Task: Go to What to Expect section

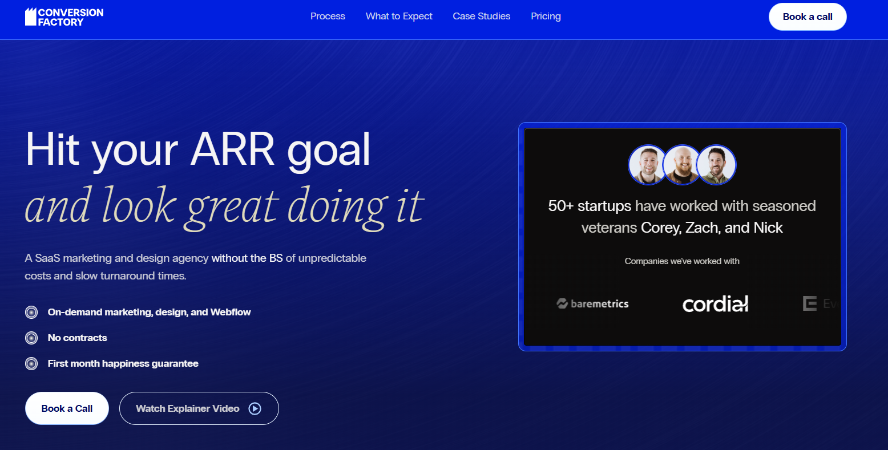Action: [x=399, y=17]
